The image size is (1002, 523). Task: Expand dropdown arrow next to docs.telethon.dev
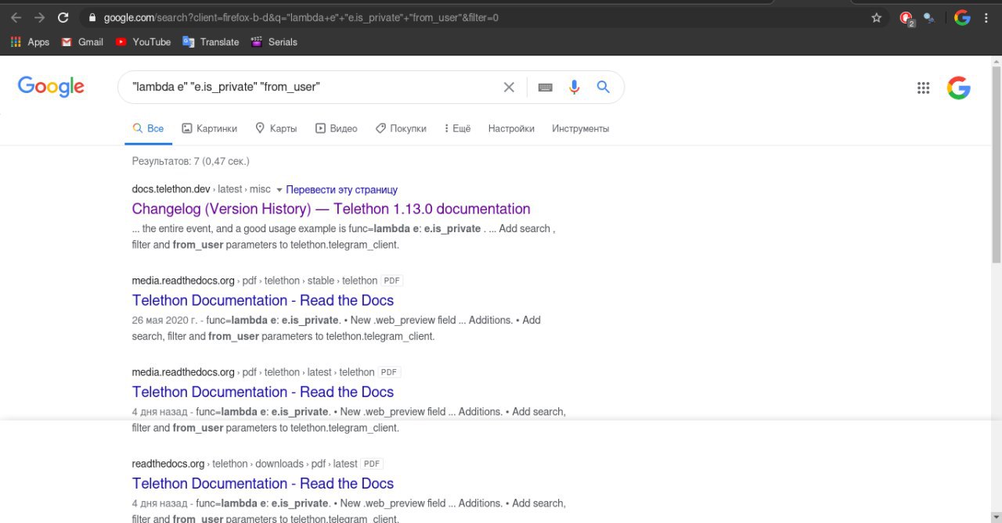tap(279, 190)
